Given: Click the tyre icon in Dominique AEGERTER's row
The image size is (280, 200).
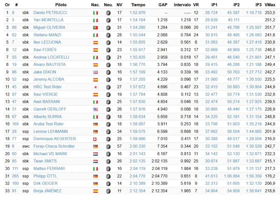Looking at the screenshot, I should [108, 139].
